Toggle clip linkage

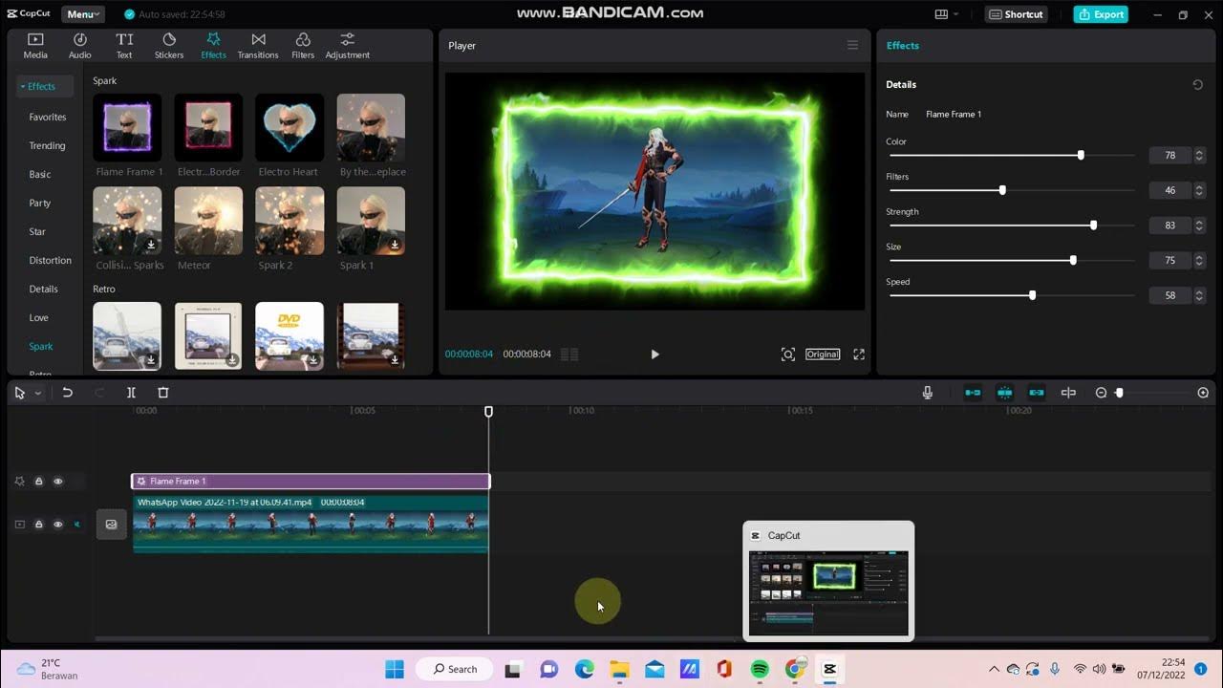click(1037, 393)
